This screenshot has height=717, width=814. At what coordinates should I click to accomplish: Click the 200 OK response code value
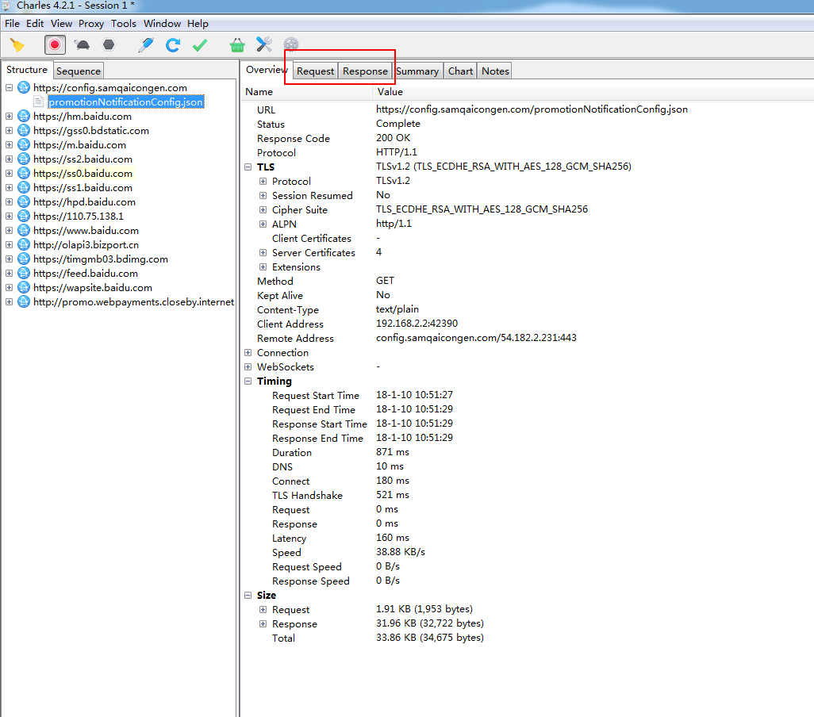tap(393, 138)
